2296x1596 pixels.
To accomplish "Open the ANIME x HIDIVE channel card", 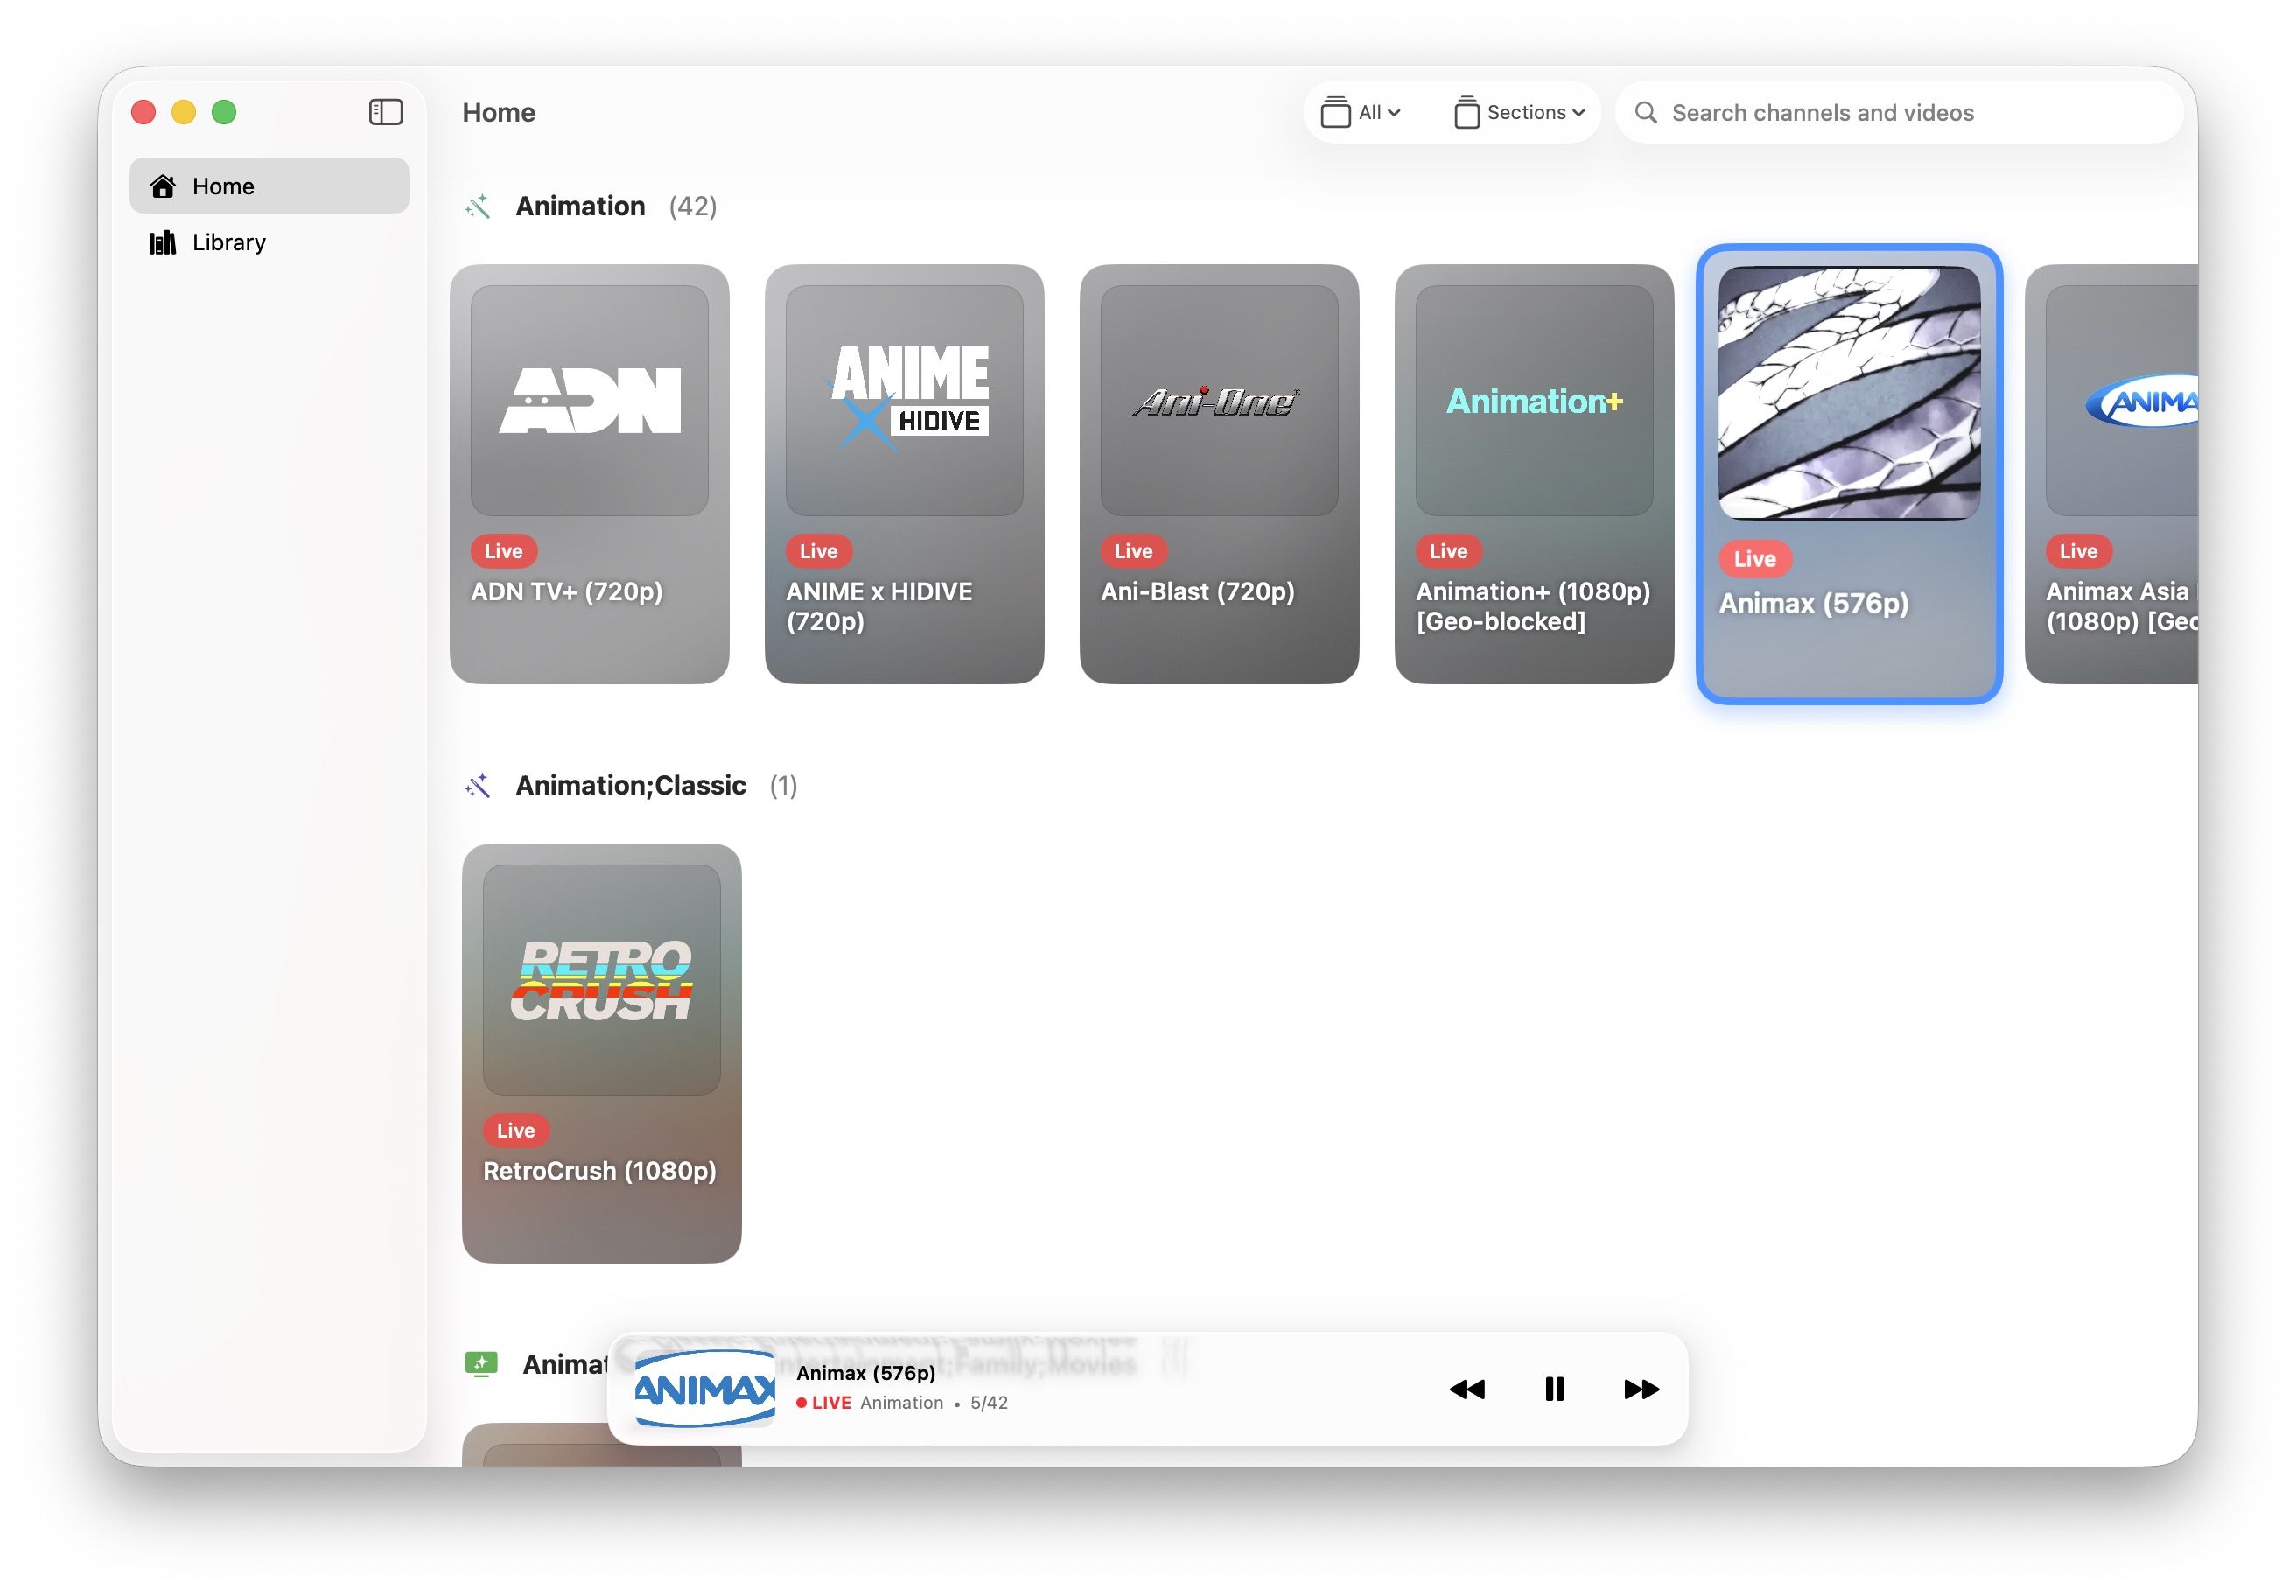I will tap(903, 473).
